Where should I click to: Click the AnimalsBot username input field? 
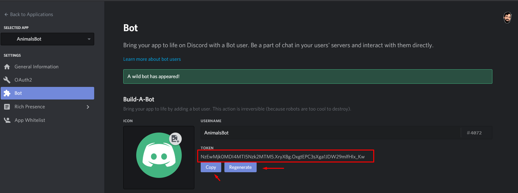[331, 133]
